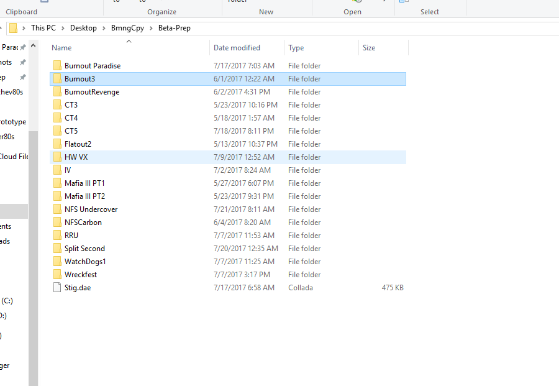Click the 7/21/2017 8:11 AM date

click(244, 209)
